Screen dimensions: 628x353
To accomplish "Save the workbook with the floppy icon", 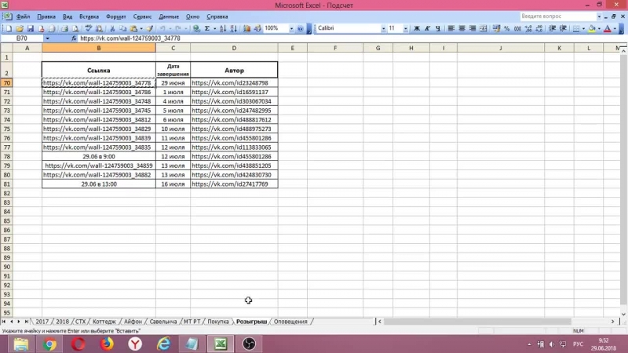I will point(30,28).
